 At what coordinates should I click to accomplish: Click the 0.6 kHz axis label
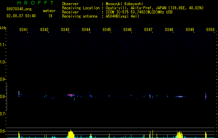(3, 131)
